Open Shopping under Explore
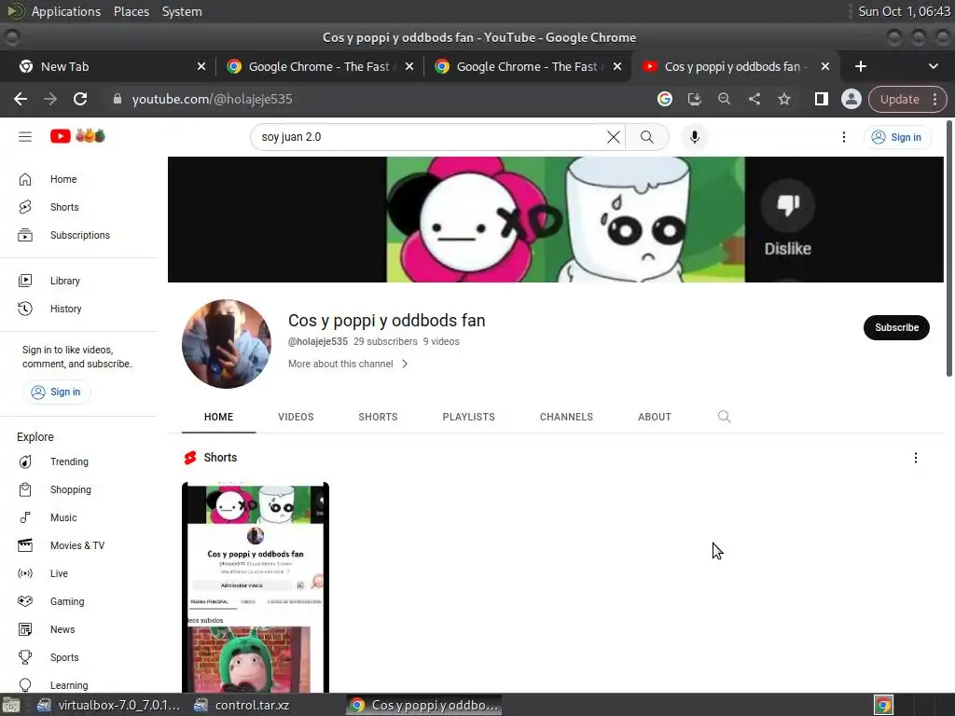The width and height of the screenshot is (955, 716). [78, 489]
